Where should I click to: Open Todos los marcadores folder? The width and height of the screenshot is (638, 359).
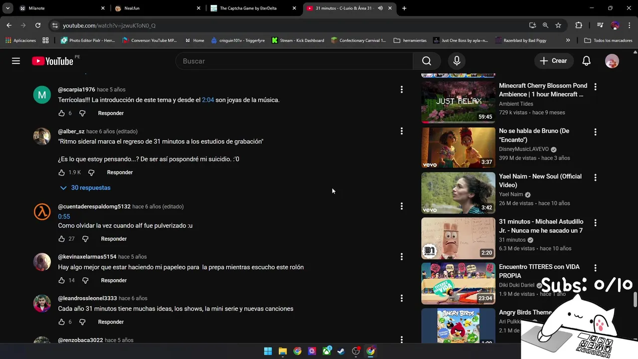coord(608,40)
